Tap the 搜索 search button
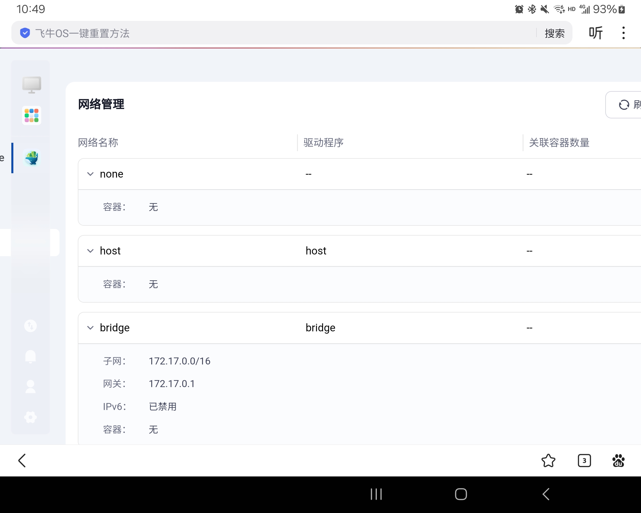 [x=554, y=33]
